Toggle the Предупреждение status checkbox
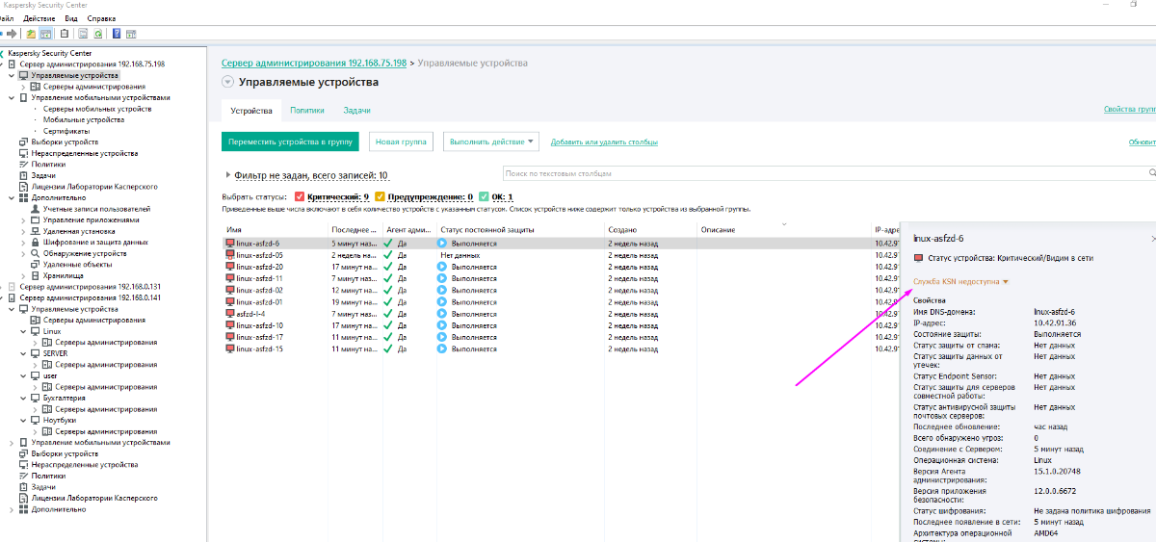The width and height of the screenshot is (1156, 542). tap(381, 196)
